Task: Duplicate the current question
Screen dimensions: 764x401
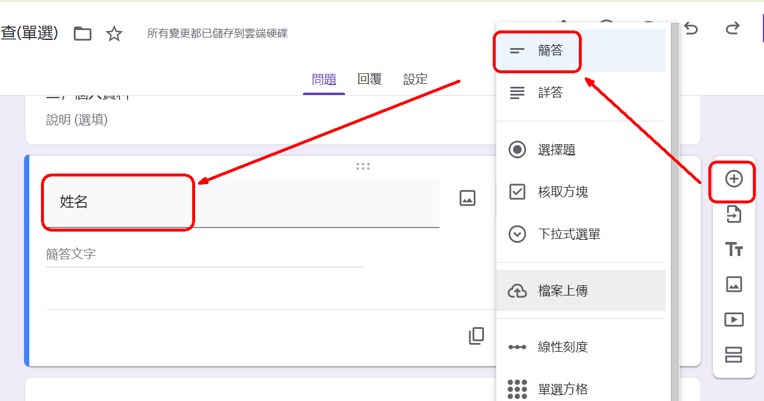Action: click(x=476, y=336)
